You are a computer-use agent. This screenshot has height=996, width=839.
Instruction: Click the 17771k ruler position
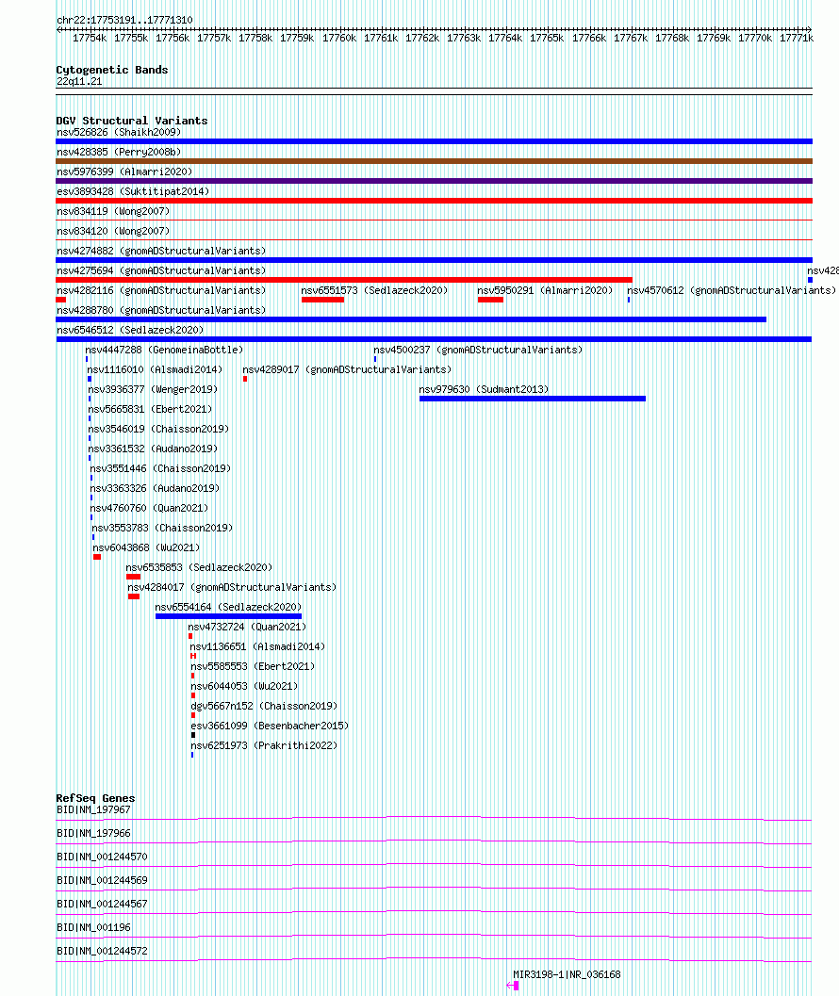(x=797, y=38)
